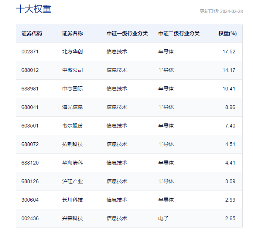Click weight value 2.99
Image resolution: width=253 pixels, height=232 pixels.
point(230,200)
